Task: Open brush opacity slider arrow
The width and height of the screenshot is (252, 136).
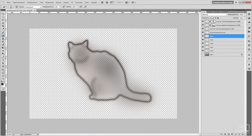Action: point(60,7)
